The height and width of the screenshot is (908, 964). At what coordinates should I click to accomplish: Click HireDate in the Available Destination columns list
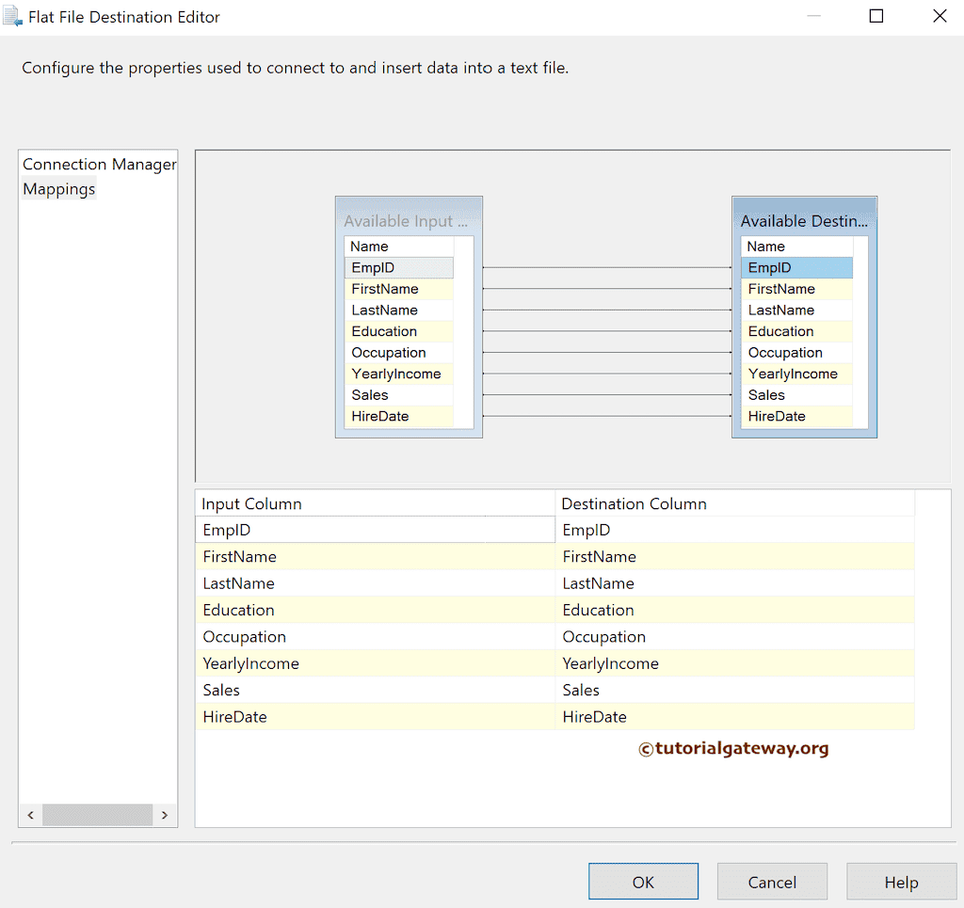[x=796, y=416]
